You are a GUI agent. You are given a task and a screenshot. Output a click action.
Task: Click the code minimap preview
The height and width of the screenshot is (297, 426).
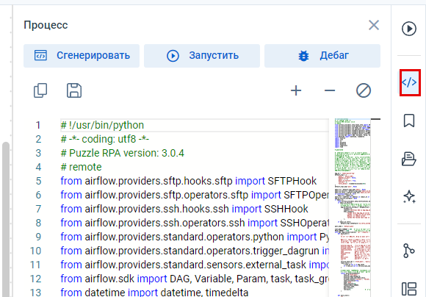pyautogui.click(x=353, y=207)
